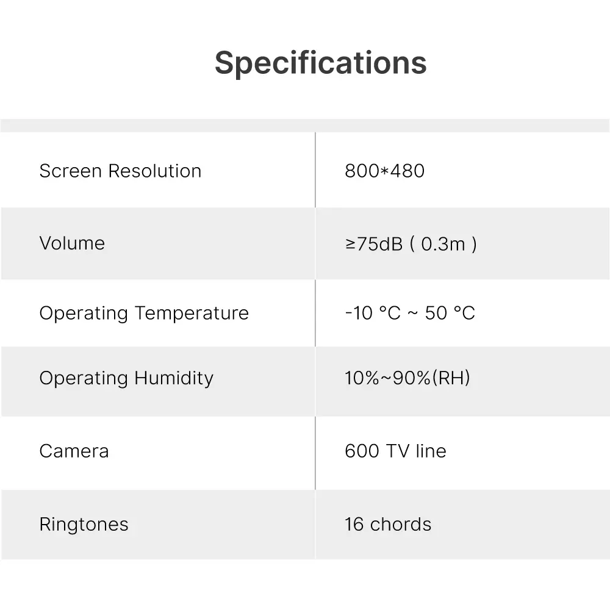Click the ≥75dB volume reading
This screenshot has width=610, height=610.
pos(373,244)
